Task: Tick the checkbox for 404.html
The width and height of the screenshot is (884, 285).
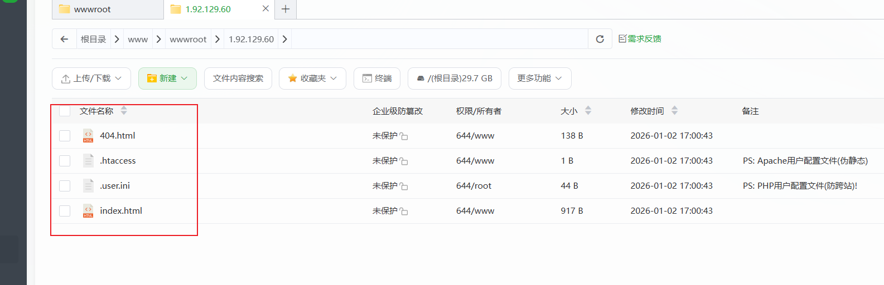Action: (x=65, y=136)
